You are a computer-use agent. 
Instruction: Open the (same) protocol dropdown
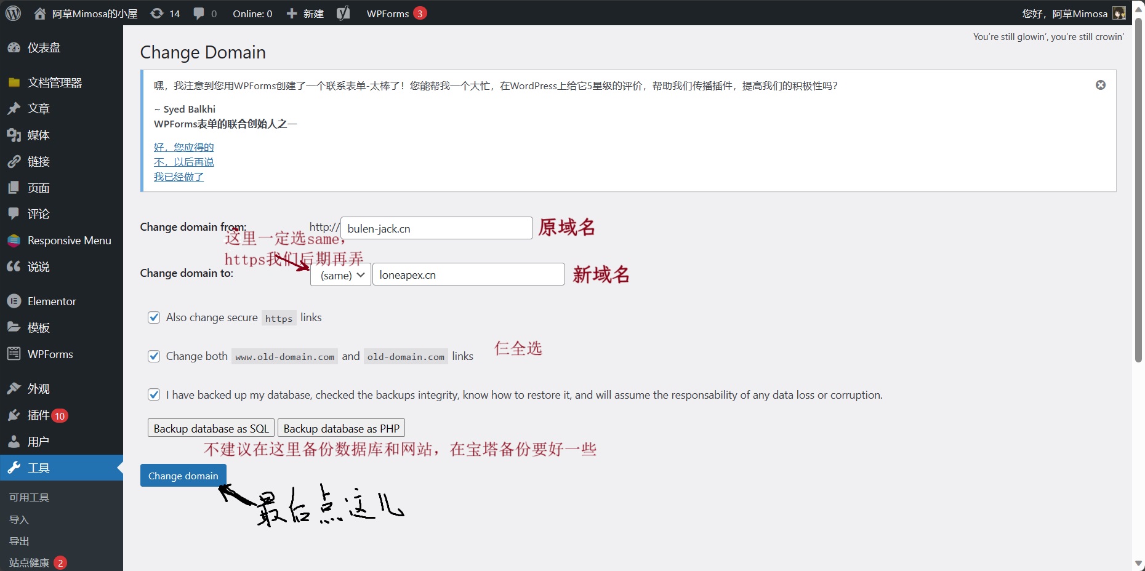tap(341, 275)
